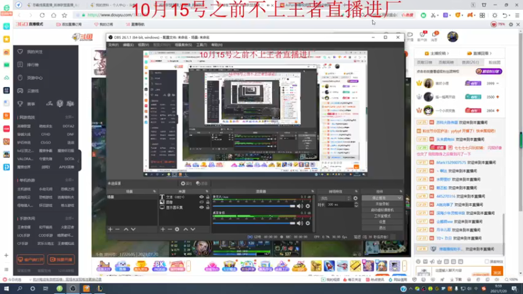Click Settings button in OBS Controls
The image size is (523, 294).
pyautogui.click(x=382, y=222)
